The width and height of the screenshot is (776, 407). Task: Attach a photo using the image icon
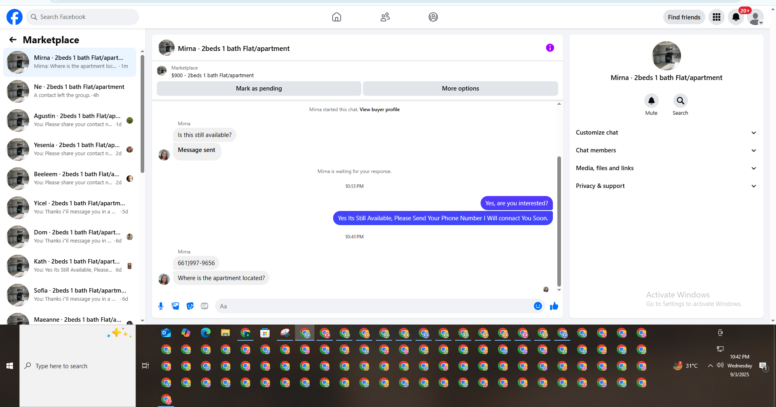click(175, 306)
